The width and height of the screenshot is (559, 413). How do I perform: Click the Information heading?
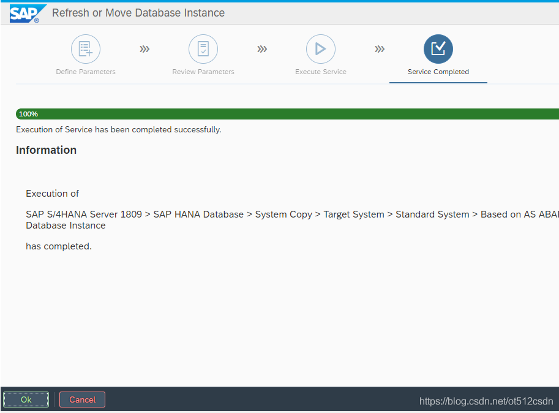(46, 150)
